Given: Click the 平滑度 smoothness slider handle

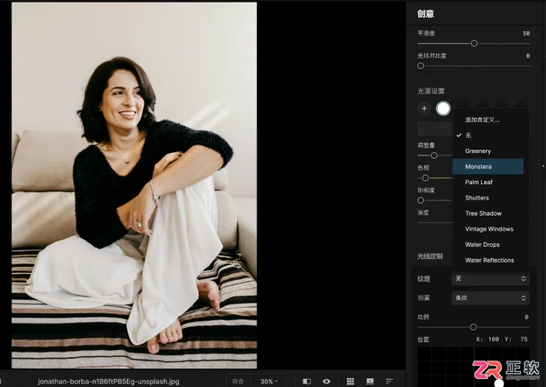Looking at the screenshot, I should tap(474, 43).
